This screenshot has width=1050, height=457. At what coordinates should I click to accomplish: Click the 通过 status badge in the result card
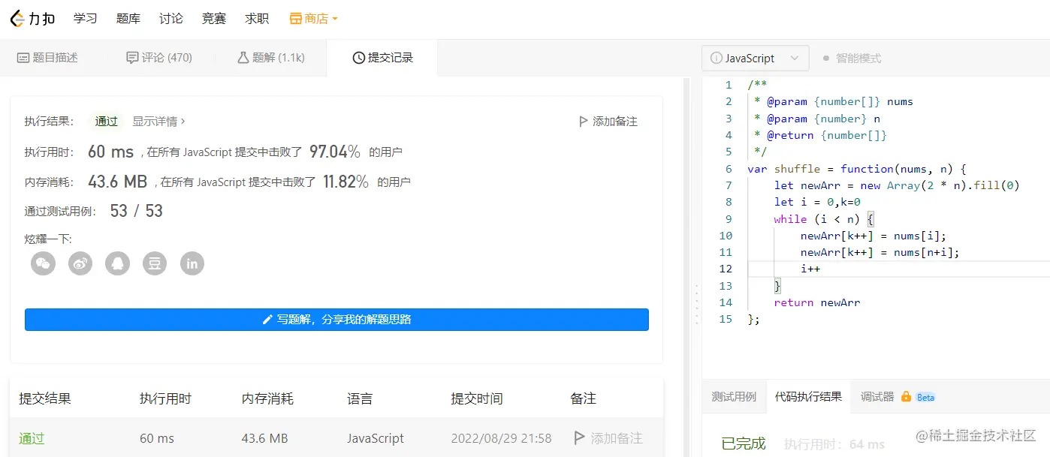tap(106, 121)
